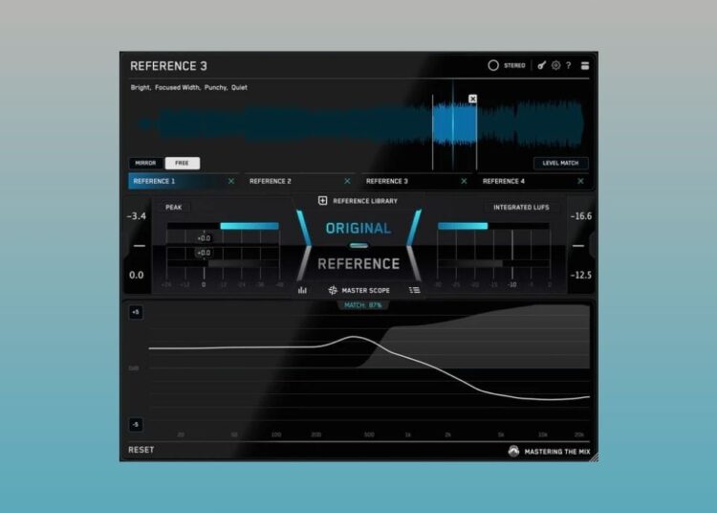717x513 pixels.
Task: Click the list icon right of MASTER SCOPE
Action: (x=414, y=290)
